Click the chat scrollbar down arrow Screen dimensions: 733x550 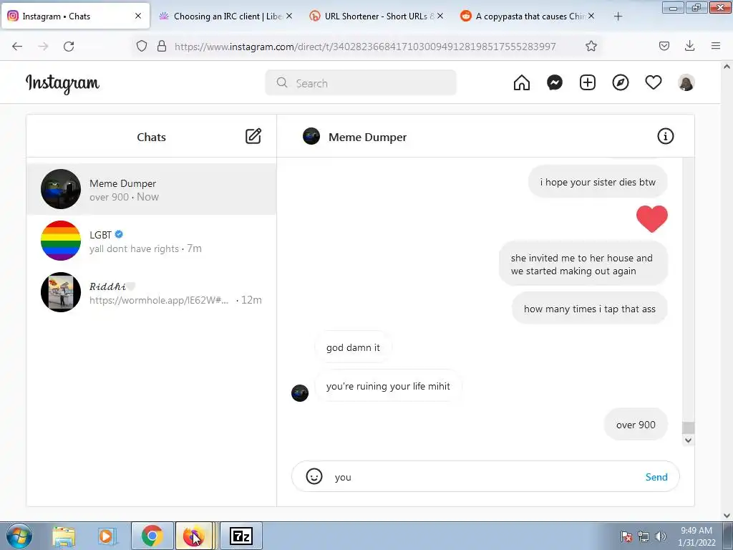[688, 440]
